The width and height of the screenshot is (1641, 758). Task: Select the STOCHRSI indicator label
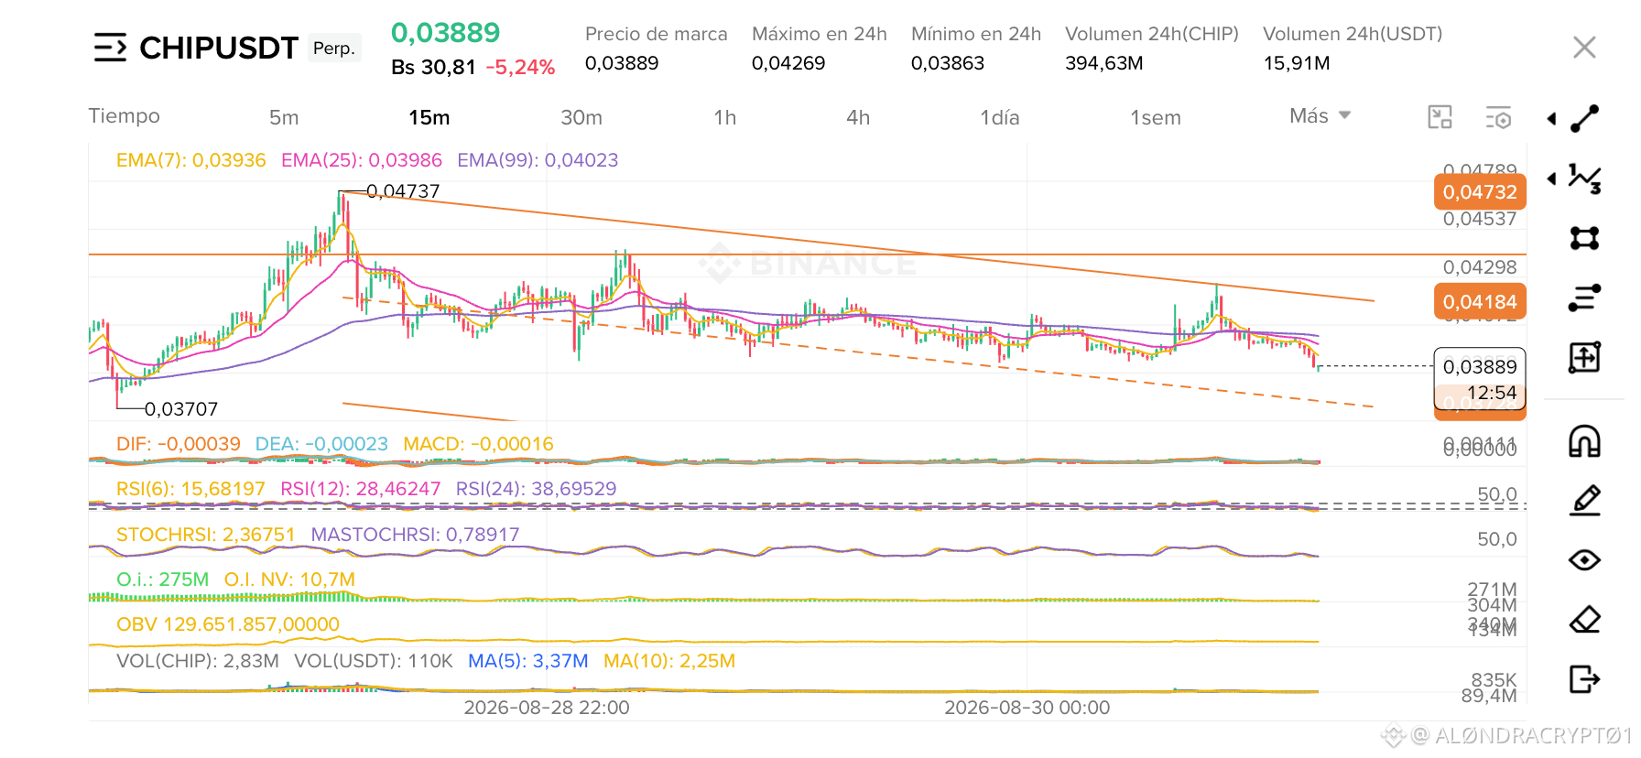coord(206,535)
